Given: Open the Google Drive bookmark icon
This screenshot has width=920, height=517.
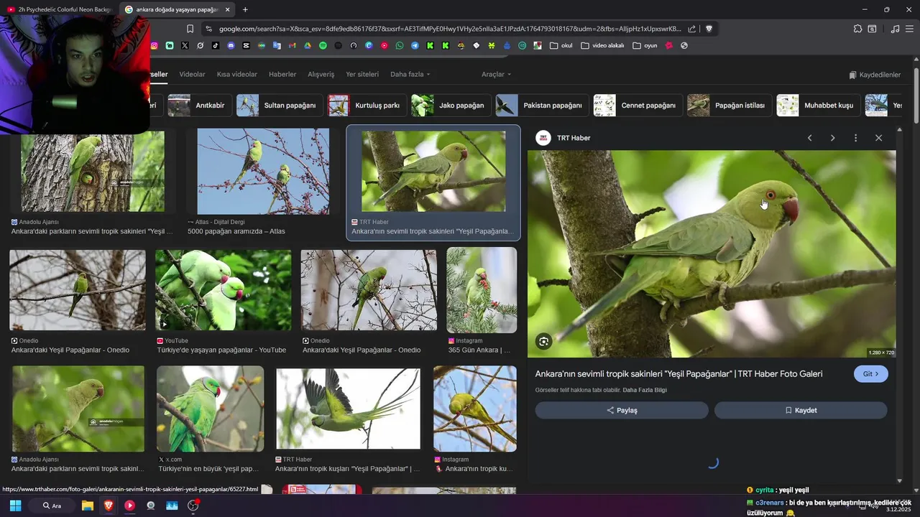Looking at the screenshot, I should point(308,45).
